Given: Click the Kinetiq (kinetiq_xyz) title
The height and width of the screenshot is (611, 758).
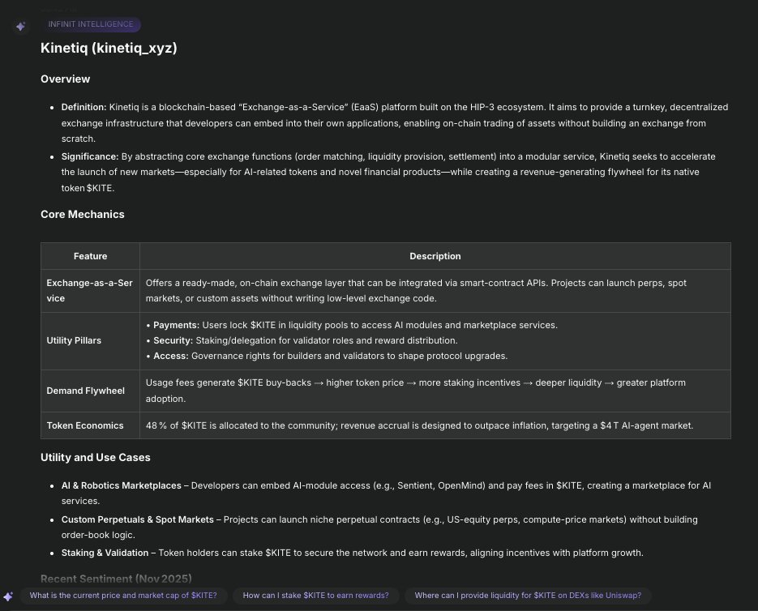Looking at the screenshot, I should tap(109, 49).
